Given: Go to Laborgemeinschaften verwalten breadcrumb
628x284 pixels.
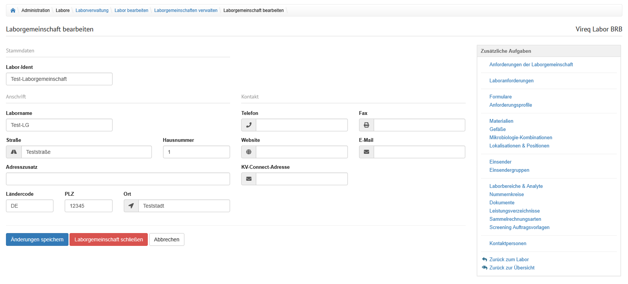Looking at the screenshot, I should click(186, 10).
